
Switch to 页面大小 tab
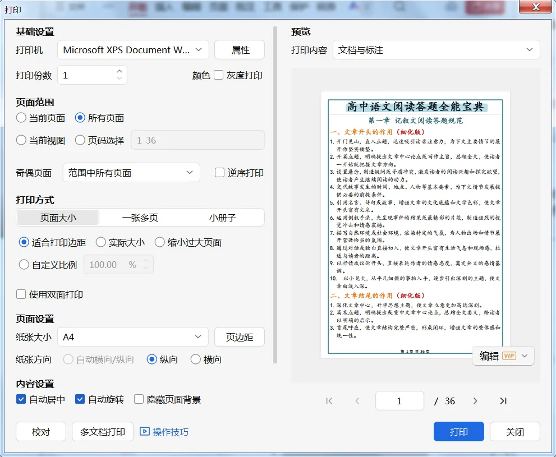(x=58, y=218)
